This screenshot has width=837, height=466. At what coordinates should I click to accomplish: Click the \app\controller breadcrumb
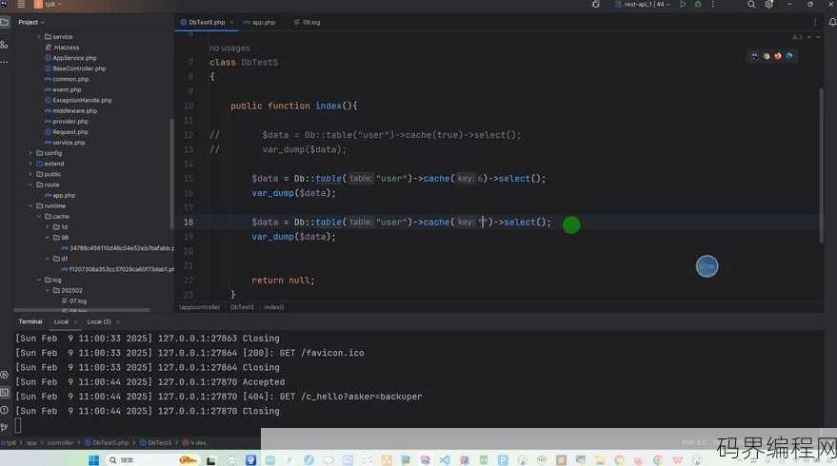point(200,307)
